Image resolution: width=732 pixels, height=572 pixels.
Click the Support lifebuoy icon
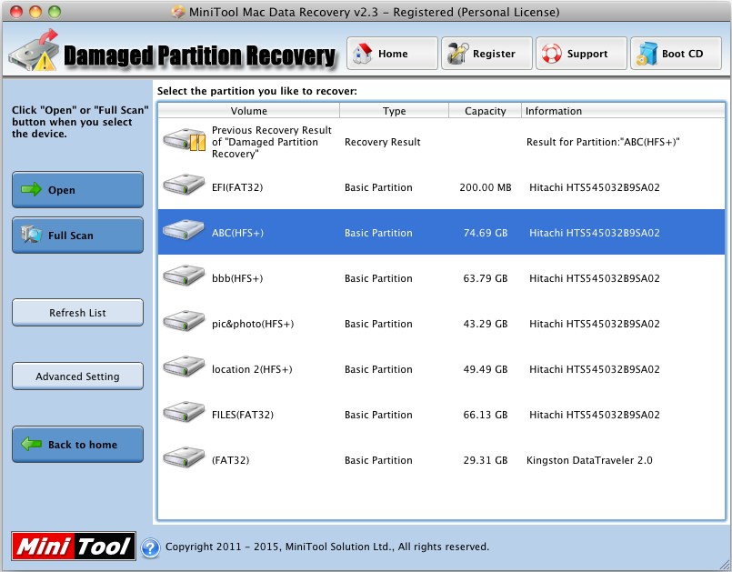(x=552, y=54)
